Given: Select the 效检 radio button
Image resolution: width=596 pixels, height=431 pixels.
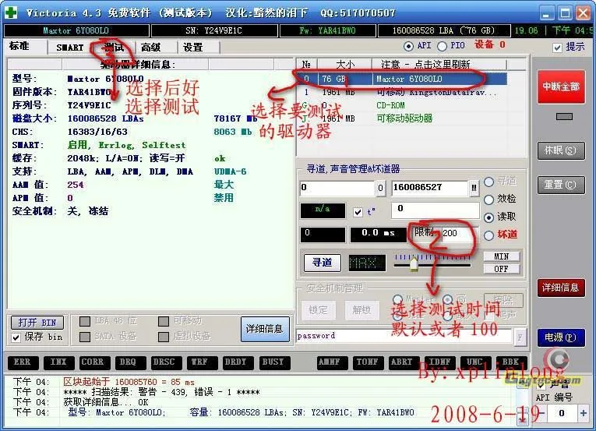Looking at the screenshot, I should [488, 200].
